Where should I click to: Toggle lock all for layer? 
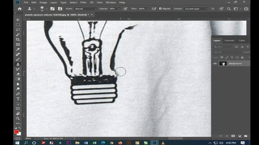242,57
